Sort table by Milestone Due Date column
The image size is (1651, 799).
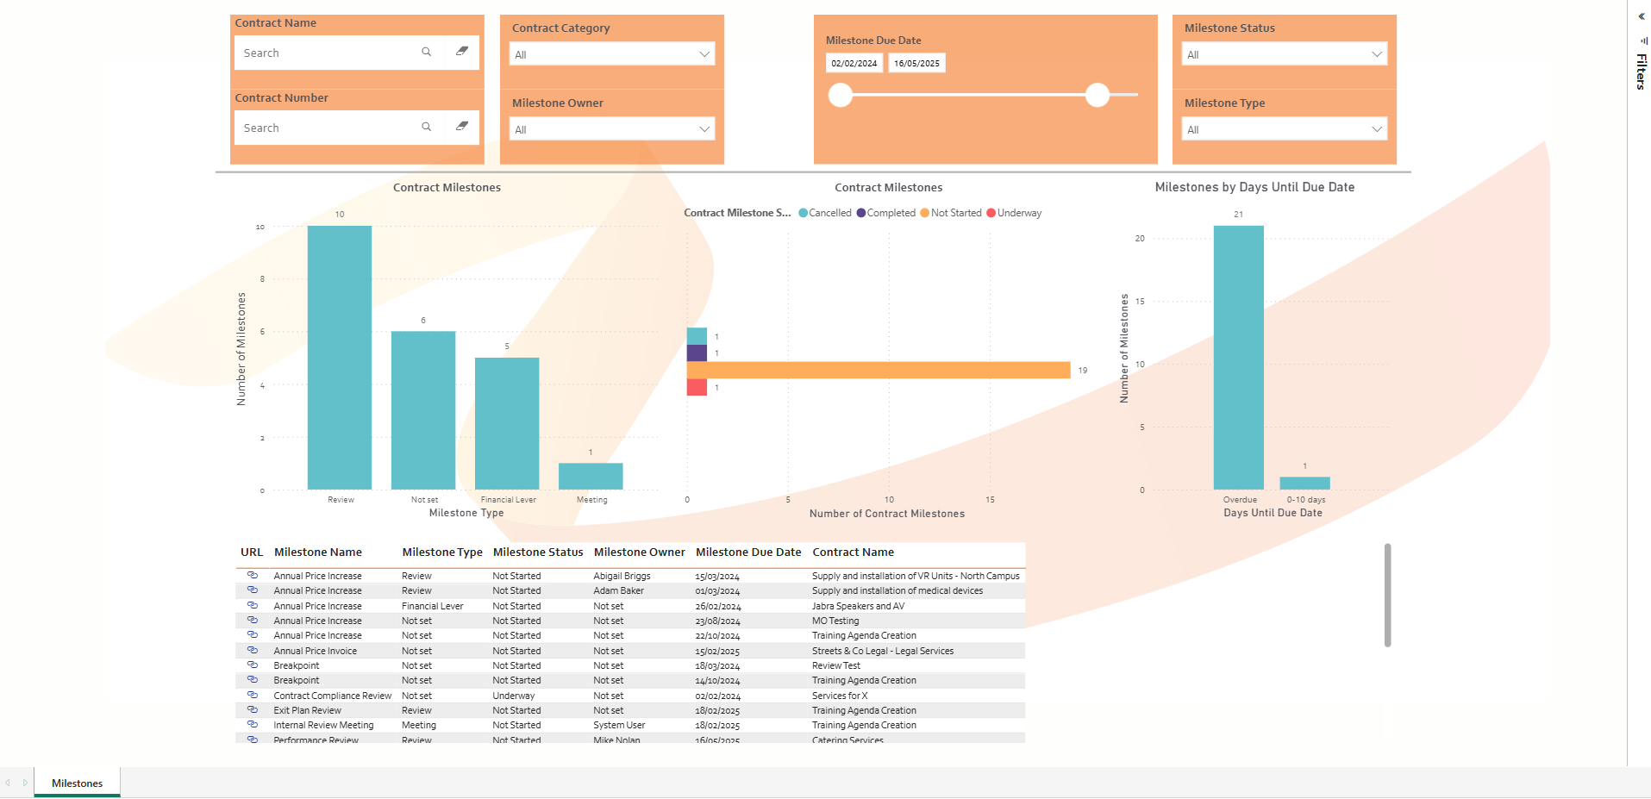tap(748, 552)
